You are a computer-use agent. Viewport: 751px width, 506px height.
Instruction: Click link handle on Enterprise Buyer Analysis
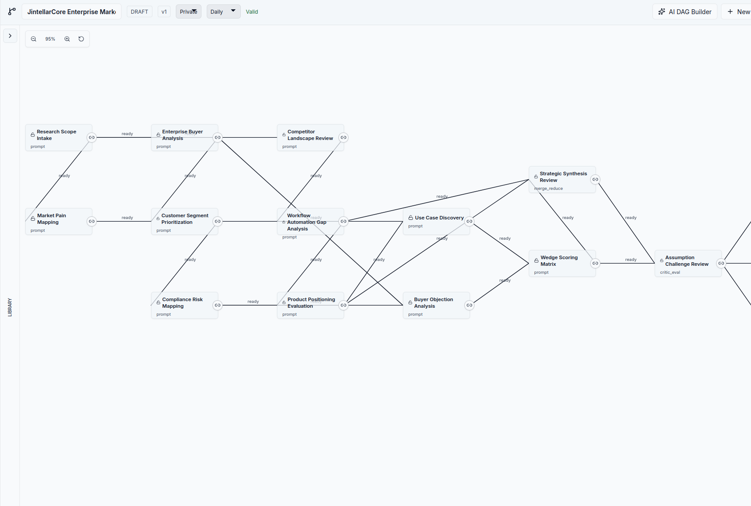click(x=218, y=137)
